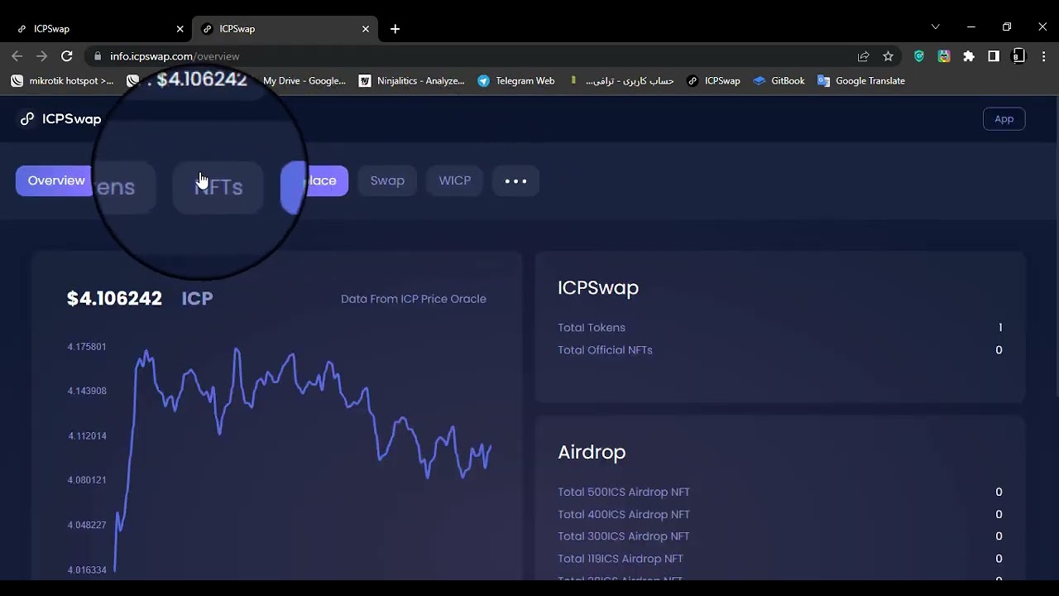Open the GitBook bookmark

click(x=779, y=81)
